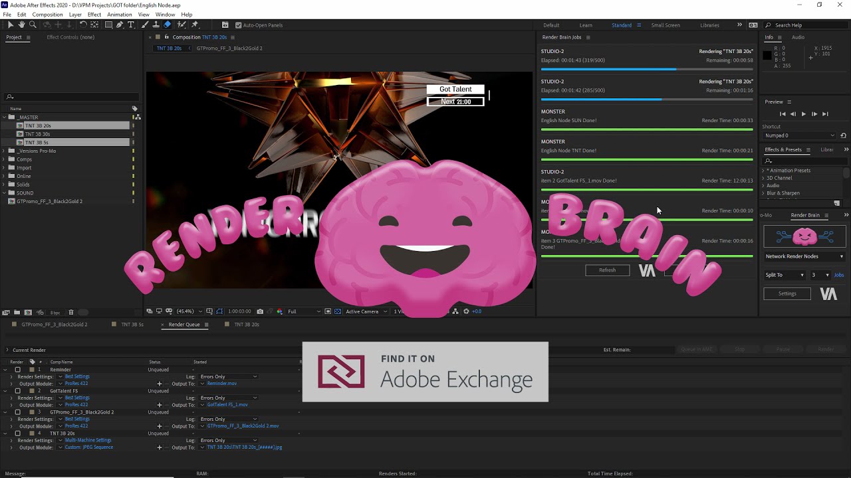Viewport: 851px width, 478px height.
Task: Click the Refresh button in Render Brain Jobs
Action: (x=607, y=270)
